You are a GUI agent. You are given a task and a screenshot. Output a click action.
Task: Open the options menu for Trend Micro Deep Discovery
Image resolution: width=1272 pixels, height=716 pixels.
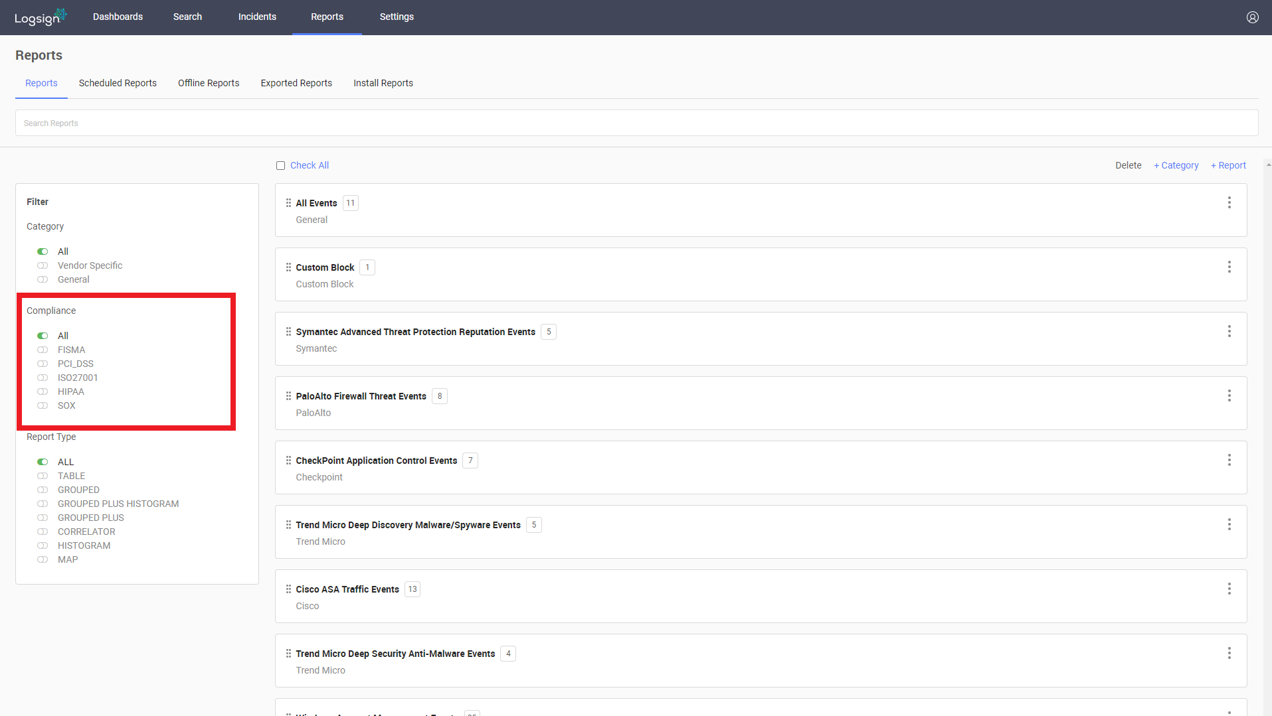coord(1229,524)
